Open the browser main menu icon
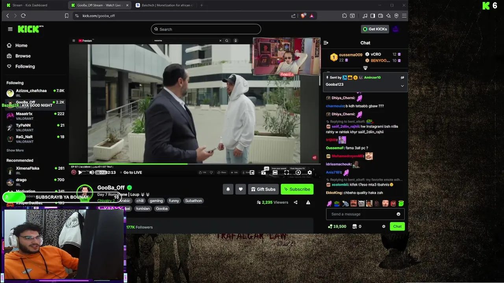Viewport: 504px width, 283px height. 404,16
